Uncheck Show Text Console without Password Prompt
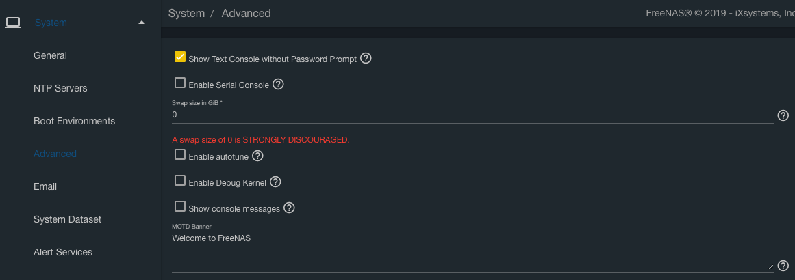This screenshot has height=280, width=795. pyautogui.click(x=180, y=57)
